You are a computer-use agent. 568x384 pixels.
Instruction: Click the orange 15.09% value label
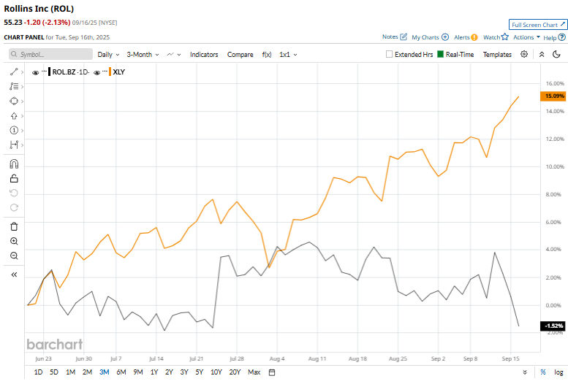553,96
